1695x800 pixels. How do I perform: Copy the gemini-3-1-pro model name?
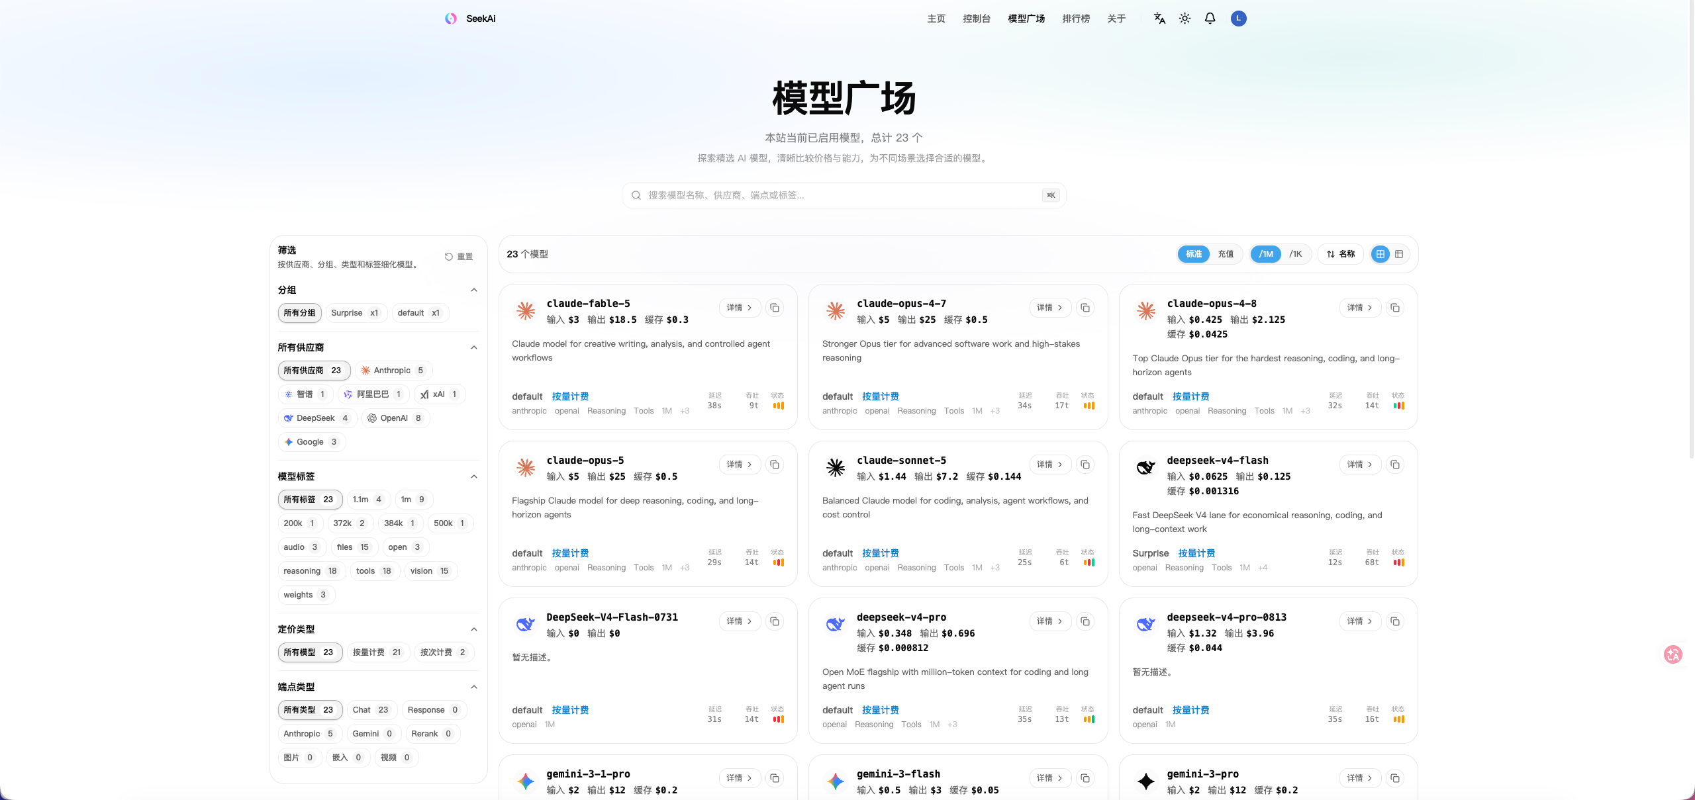(775, 778)
